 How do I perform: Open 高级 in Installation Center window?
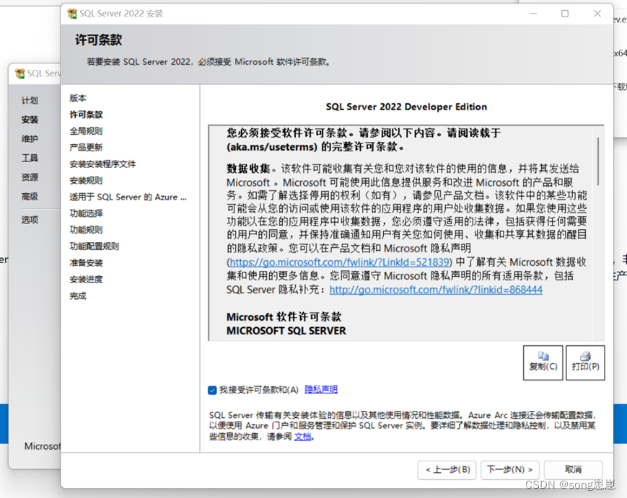(30, 196)
